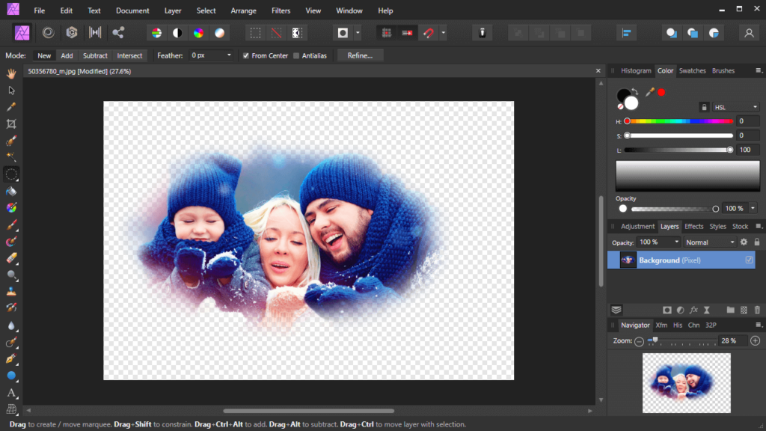Switch to the Swatches tab

[x=693, y=70]
